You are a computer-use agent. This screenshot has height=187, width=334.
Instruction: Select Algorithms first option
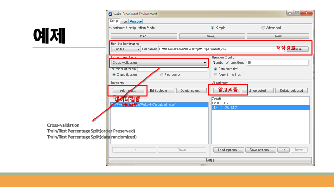(x=216, y=75)
